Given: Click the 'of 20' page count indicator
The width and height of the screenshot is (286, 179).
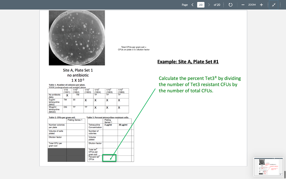Looking at the screenshot, I should coord(217,5).
